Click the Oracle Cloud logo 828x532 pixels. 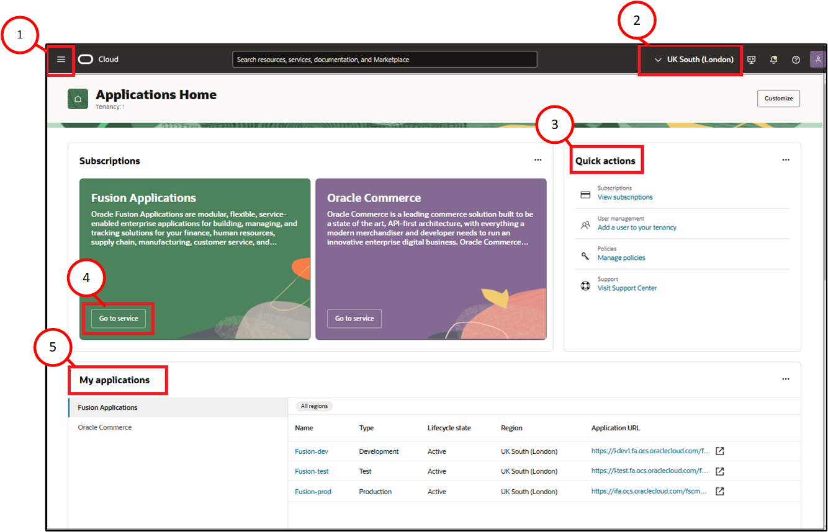click(x=86, y=59)
